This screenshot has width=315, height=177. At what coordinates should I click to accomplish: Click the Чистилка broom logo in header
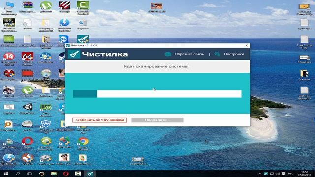[74, 54]
